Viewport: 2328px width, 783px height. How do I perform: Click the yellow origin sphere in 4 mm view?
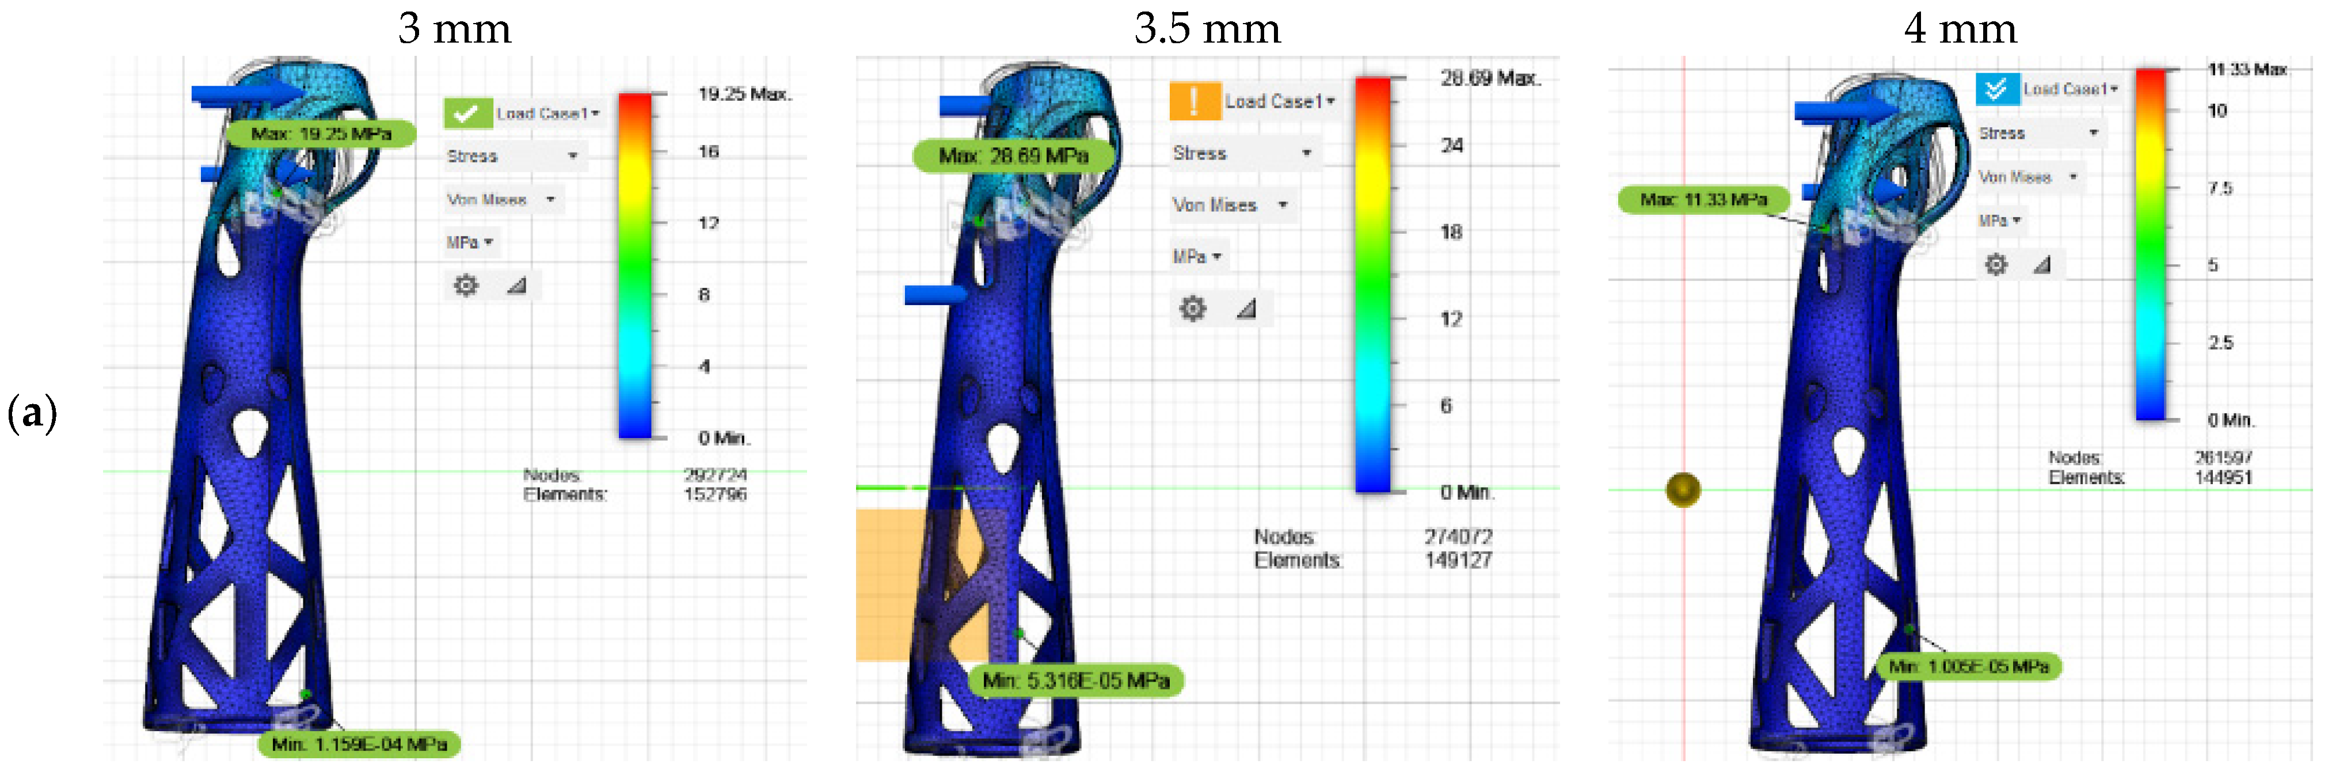1683,489
